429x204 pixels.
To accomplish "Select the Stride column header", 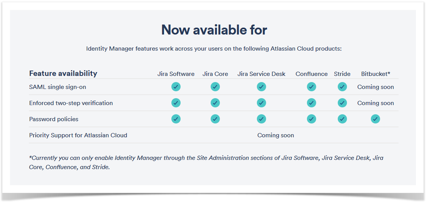I will [342, 74].
